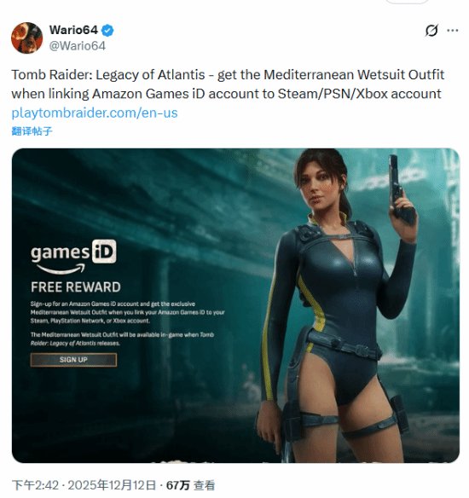Click 翻译帖子 to translate the post
The width and height of the screenshot is (469, 498).
[32, 131]
